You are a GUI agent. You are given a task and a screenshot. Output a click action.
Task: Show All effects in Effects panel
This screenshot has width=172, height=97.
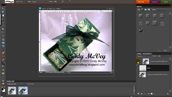coord(149,10)
